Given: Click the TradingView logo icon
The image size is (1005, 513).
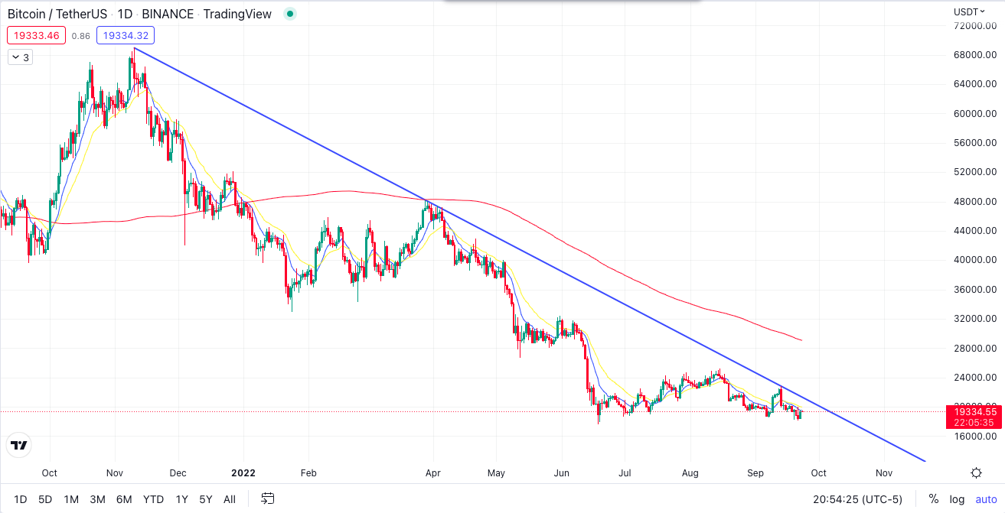Looking at the screenshot, I should [19, 445].
